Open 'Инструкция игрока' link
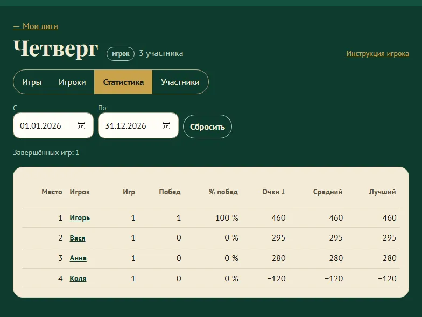The image size is (422, 317). [x=378, y=54]
